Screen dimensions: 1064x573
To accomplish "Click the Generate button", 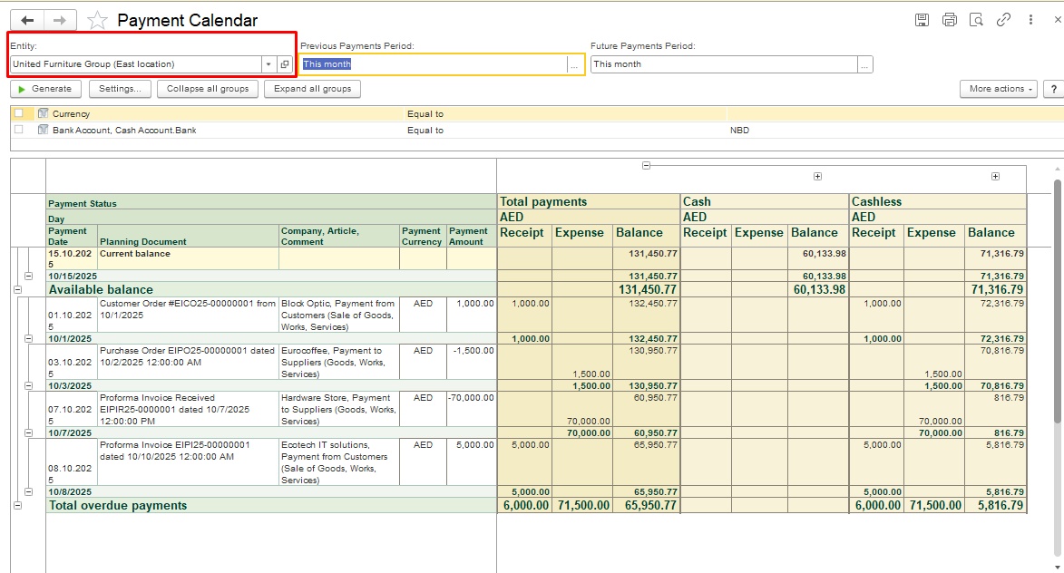I will tap(45, 89).
